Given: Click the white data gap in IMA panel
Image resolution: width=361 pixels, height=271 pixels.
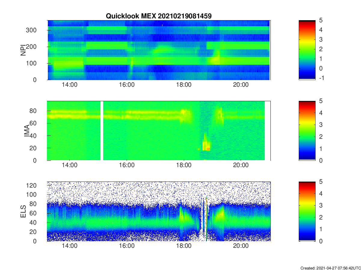Looking at the screenshot, I should (x=102, y=131).
